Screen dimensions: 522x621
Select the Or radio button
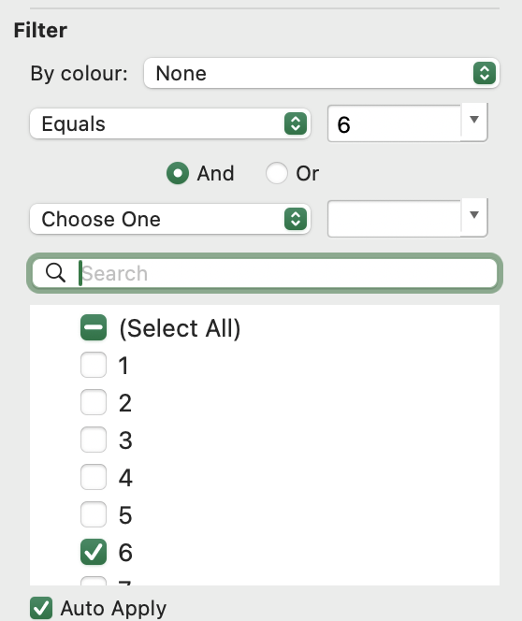277,173
